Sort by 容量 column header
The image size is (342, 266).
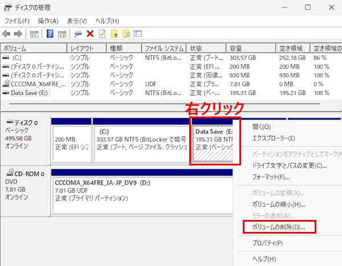tap(251, 48)
